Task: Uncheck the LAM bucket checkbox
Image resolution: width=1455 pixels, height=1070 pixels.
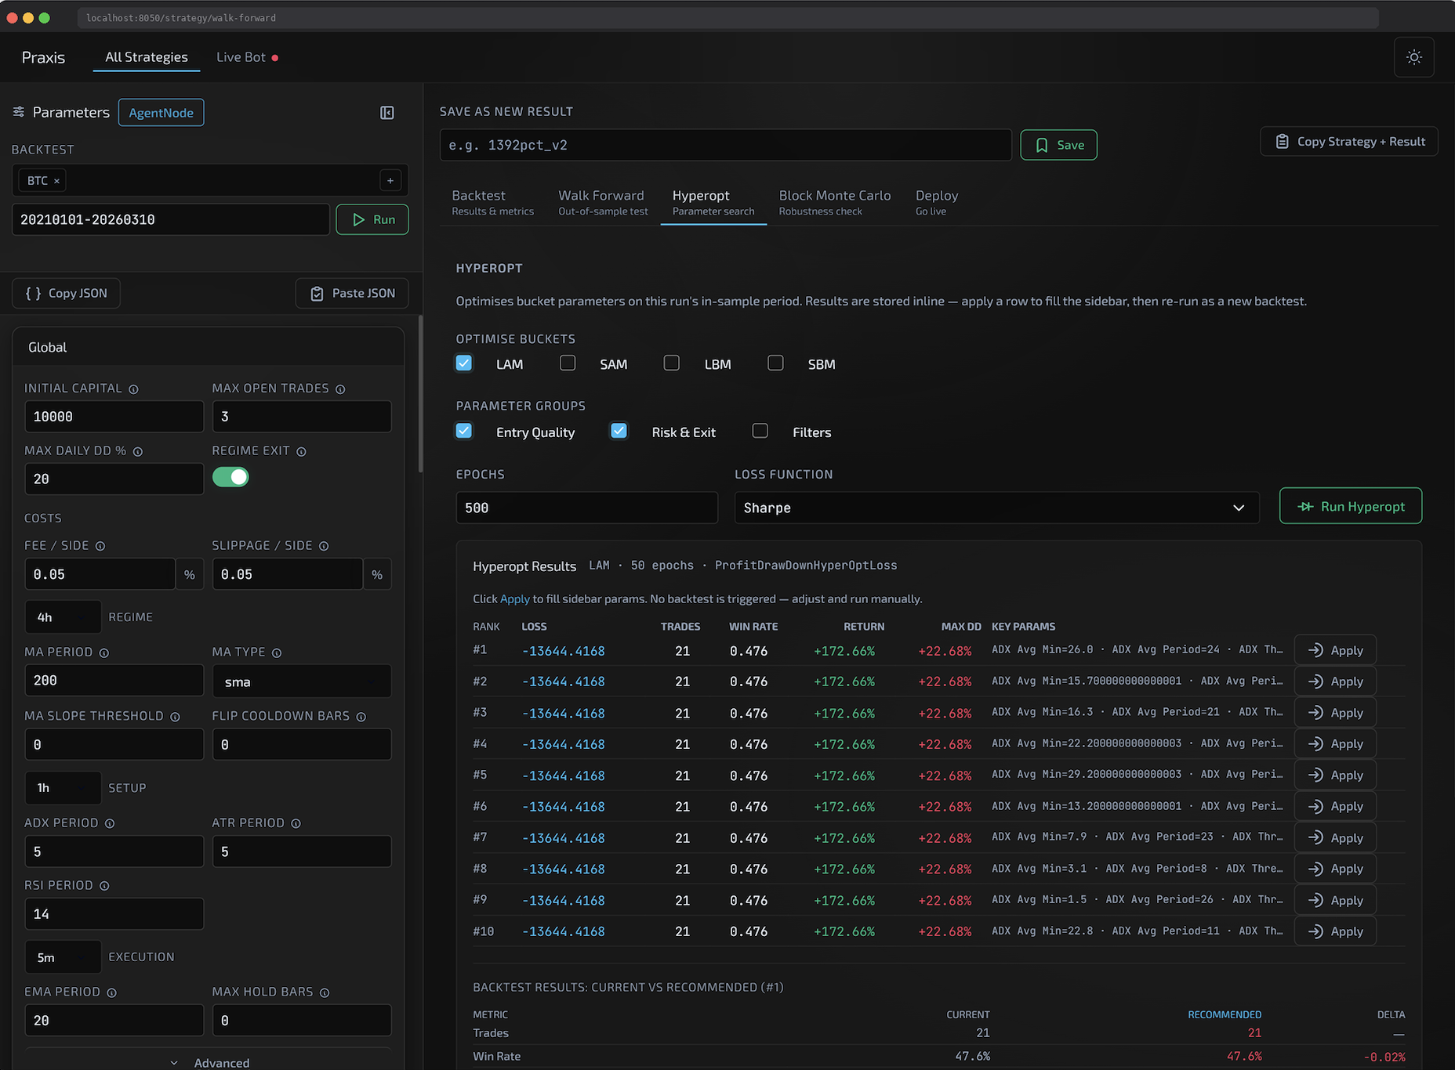Action: click(464, 363)
